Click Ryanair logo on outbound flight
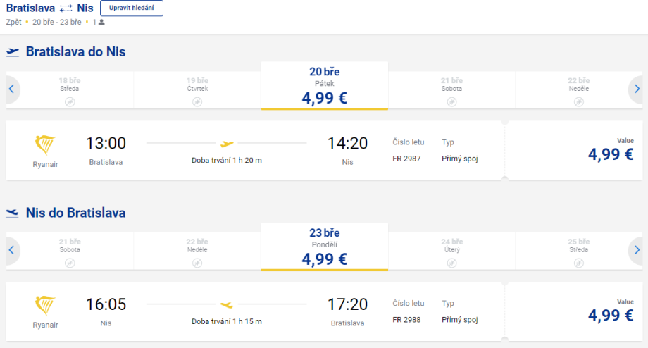The height and width of the screenshot is (348, 648). click(x=46, y=145)
